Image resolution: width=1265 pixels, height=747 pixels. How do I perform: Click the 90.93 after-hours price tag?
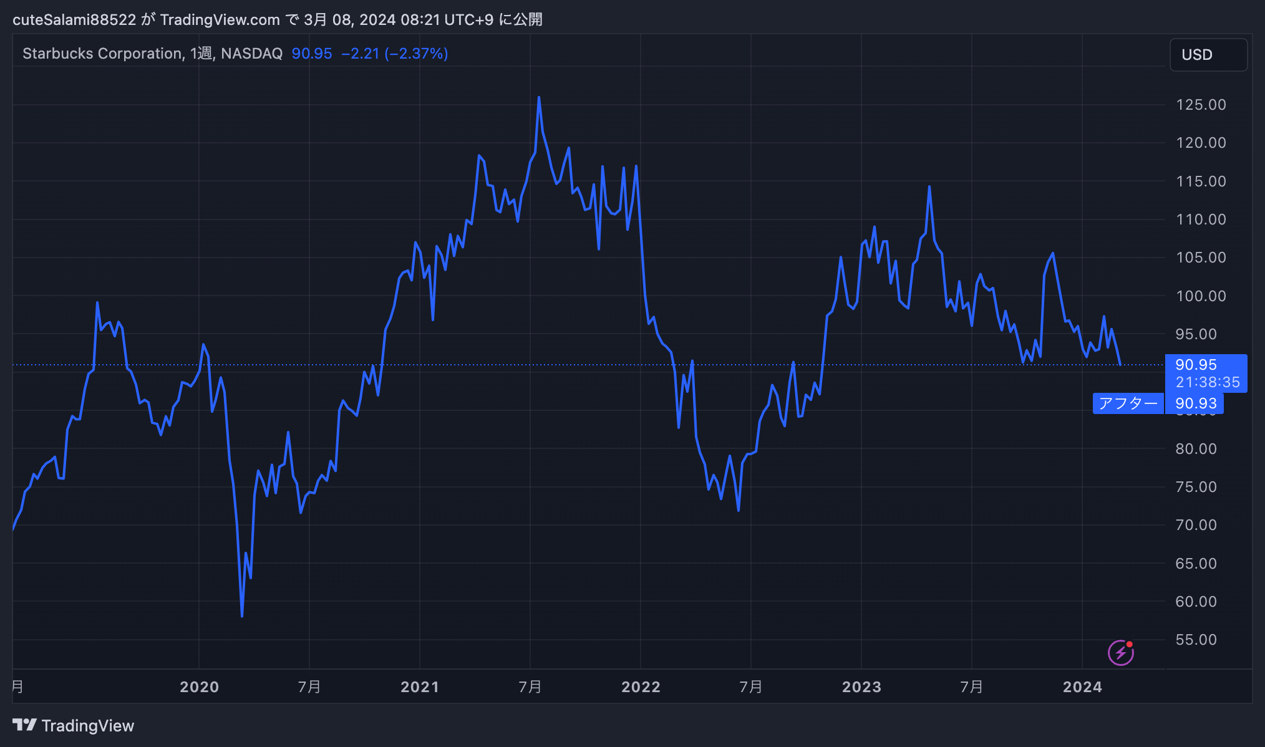(1195, 403)
